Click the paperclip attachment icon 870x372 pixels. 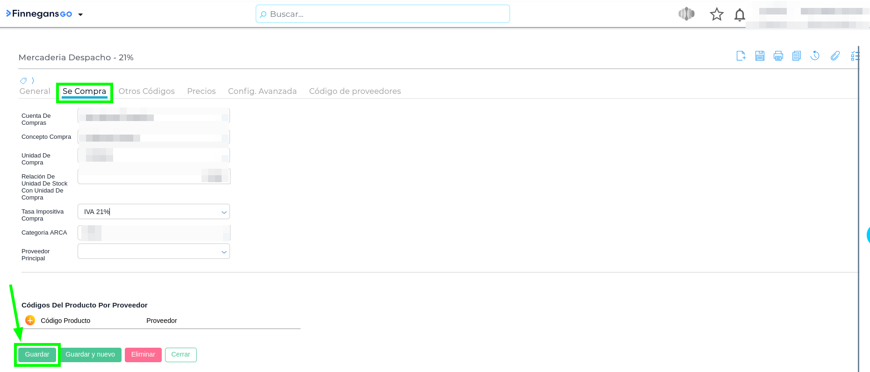[835, 56]
